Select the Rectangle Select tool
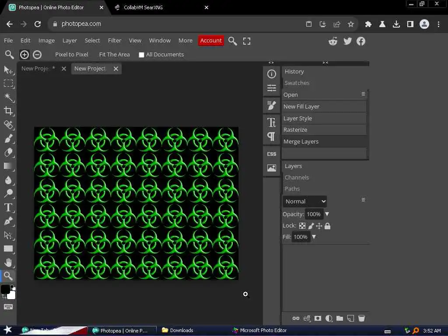The height and width of the screenshot is (336, 448). coord(8,83)
